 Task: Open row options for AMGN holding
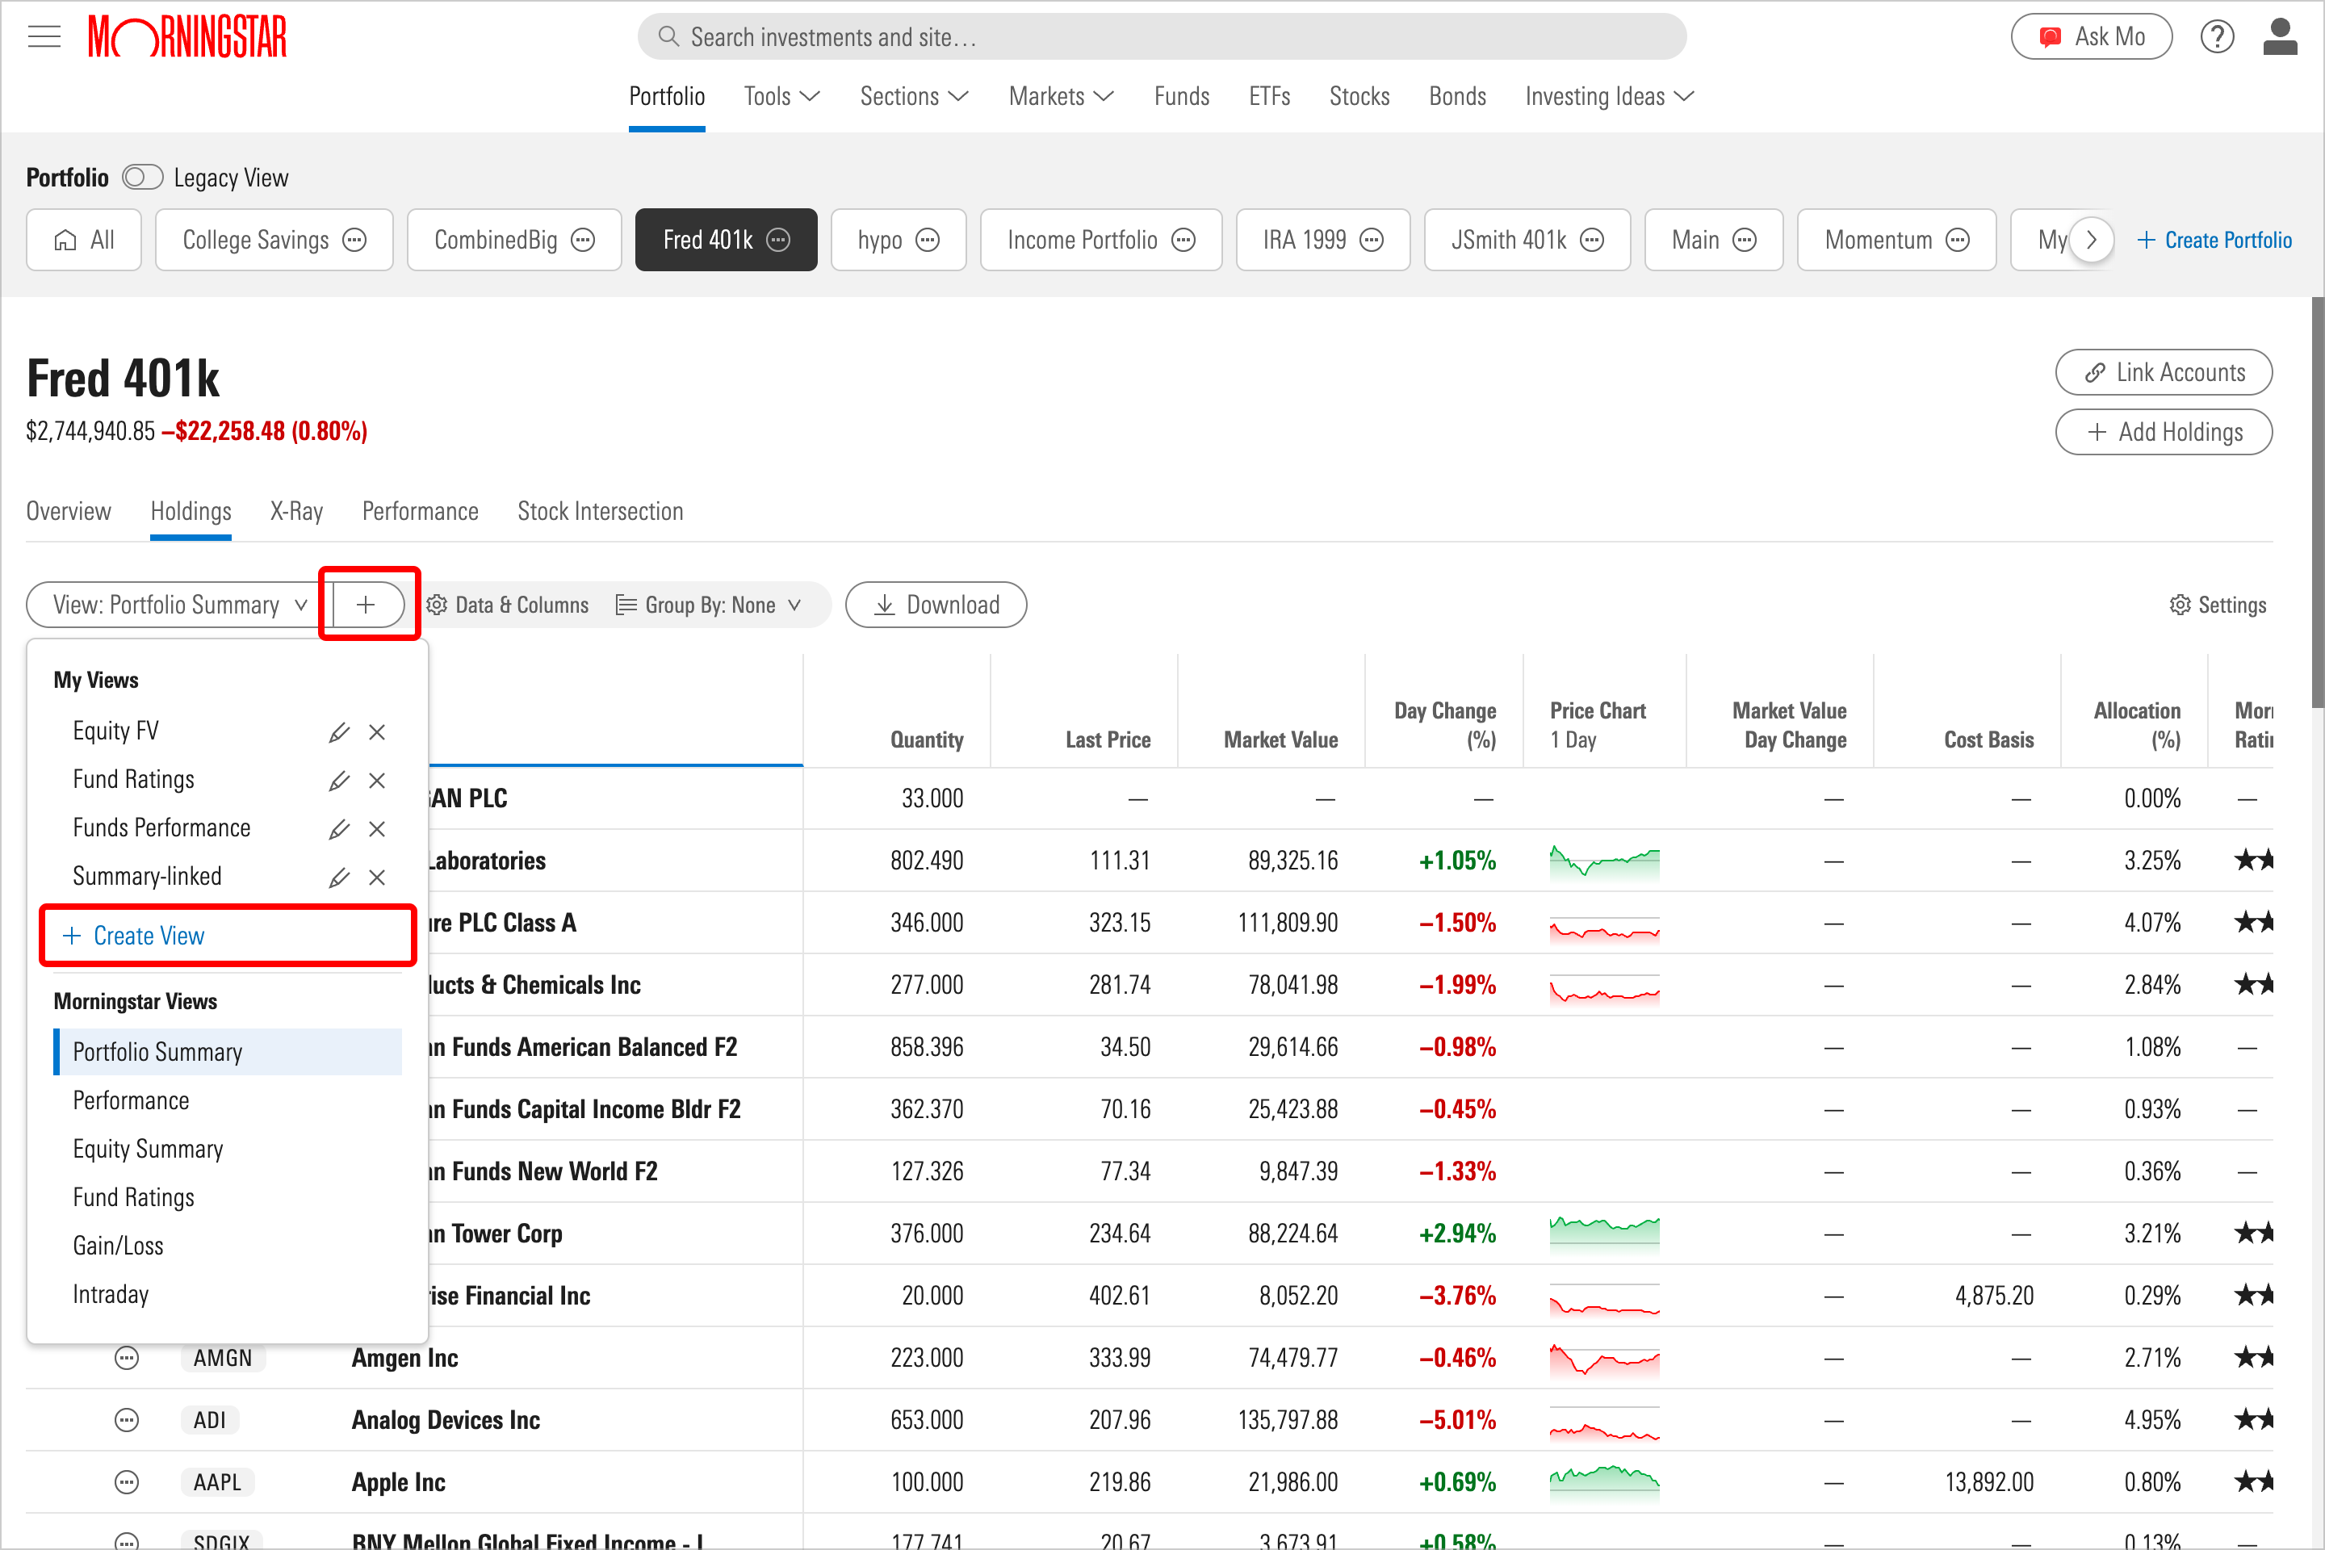127,1358
